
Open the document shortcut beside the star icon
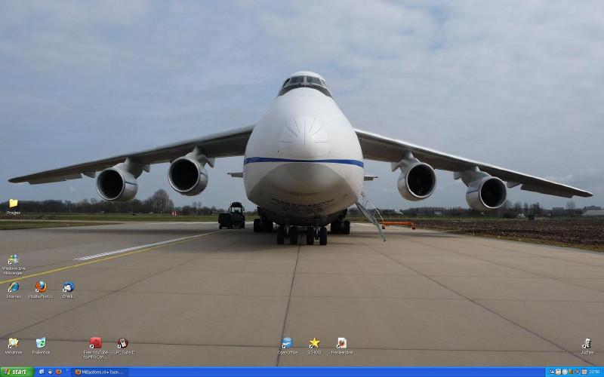tap(341, 343)
